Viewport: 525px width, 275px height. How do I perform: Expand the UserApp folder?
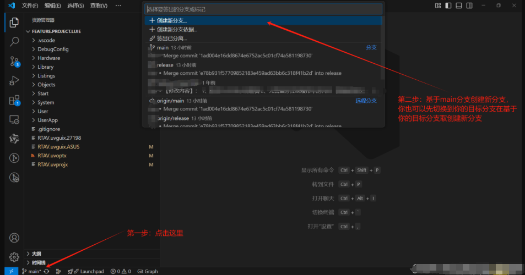[92, 120]
